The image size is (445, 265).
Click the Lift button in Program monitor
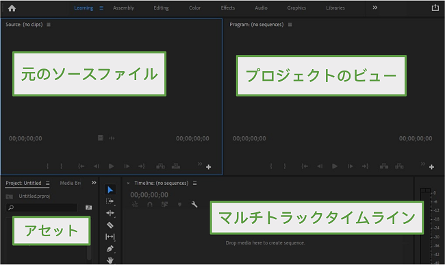[x=384, y=166]
